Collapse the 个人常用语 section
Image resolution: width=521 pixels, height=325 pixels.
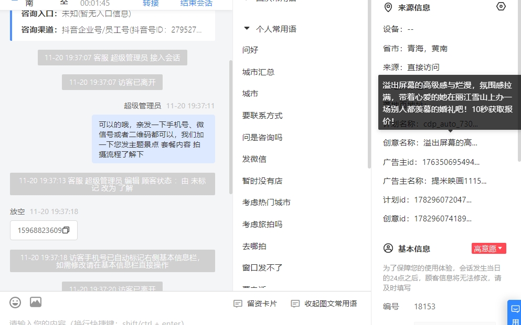(x=247, y=28)
